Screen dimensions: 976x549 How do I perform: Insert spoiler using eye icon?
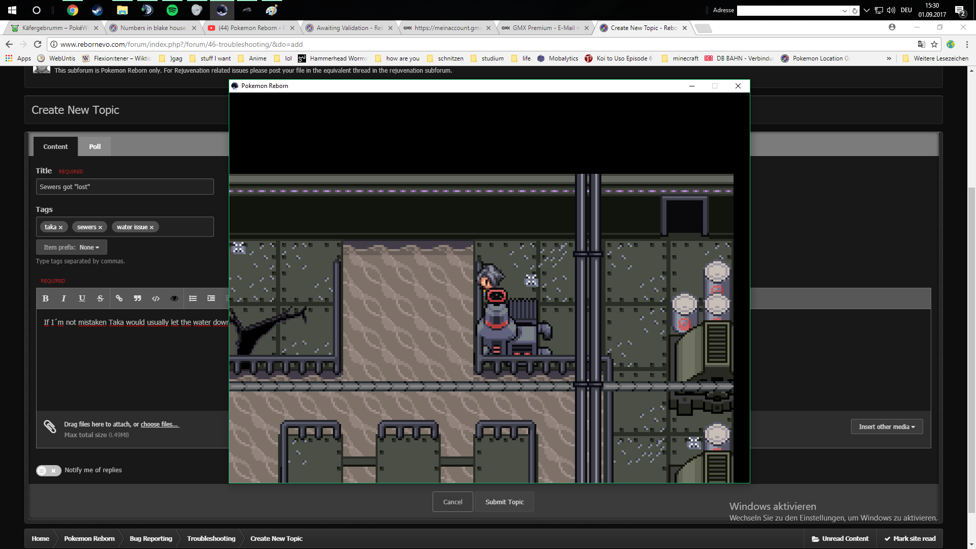pos(174,298)
